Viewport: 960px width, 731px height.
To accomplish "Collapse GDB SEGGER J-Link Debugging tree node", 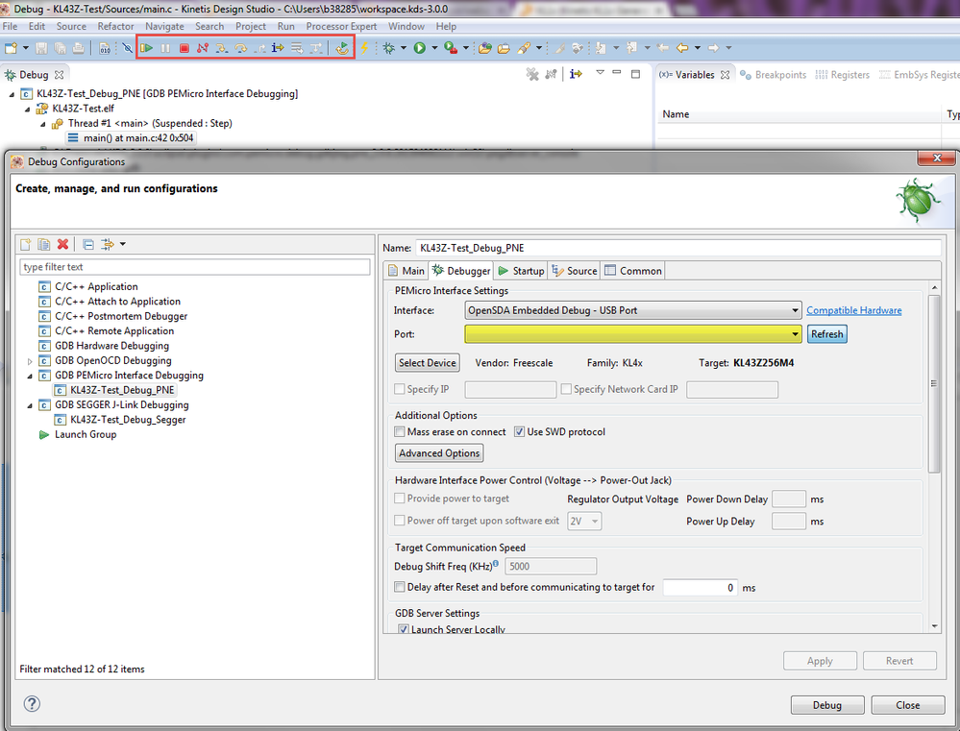I will click(x=30, y=404).
